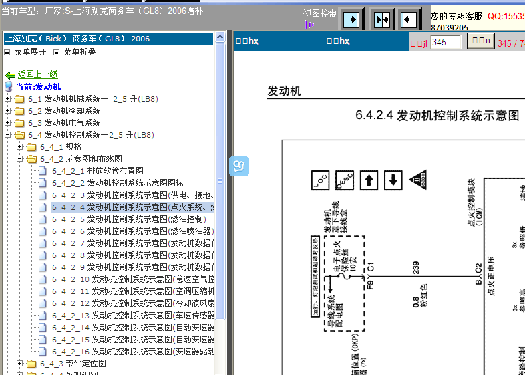The height and width of the screenshot is (375, 525).
Task: Click the center-split view control button
Action: tap(382, 20)
